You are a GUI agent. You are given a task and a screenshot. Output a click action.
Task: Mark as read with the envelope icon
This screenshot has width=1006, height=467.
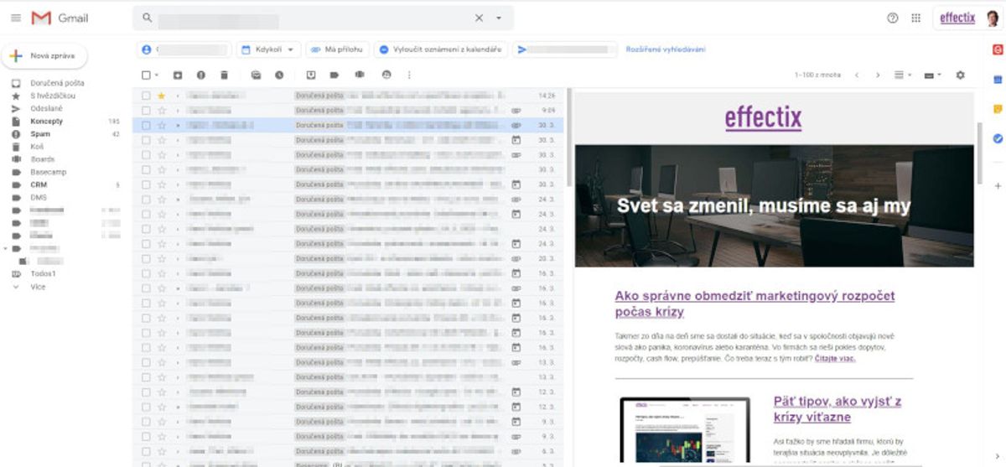(256, 75)
